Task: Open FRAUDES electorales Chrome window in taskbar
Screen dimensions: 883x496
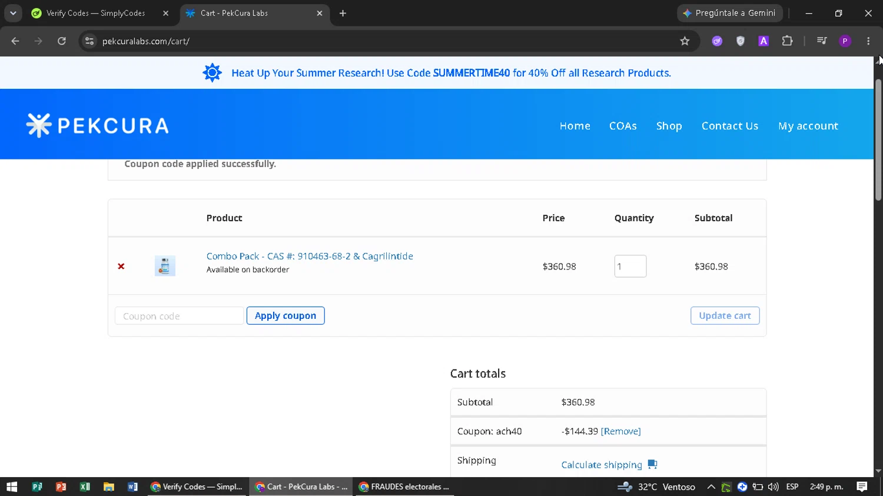Action: [x=404, y=487]
